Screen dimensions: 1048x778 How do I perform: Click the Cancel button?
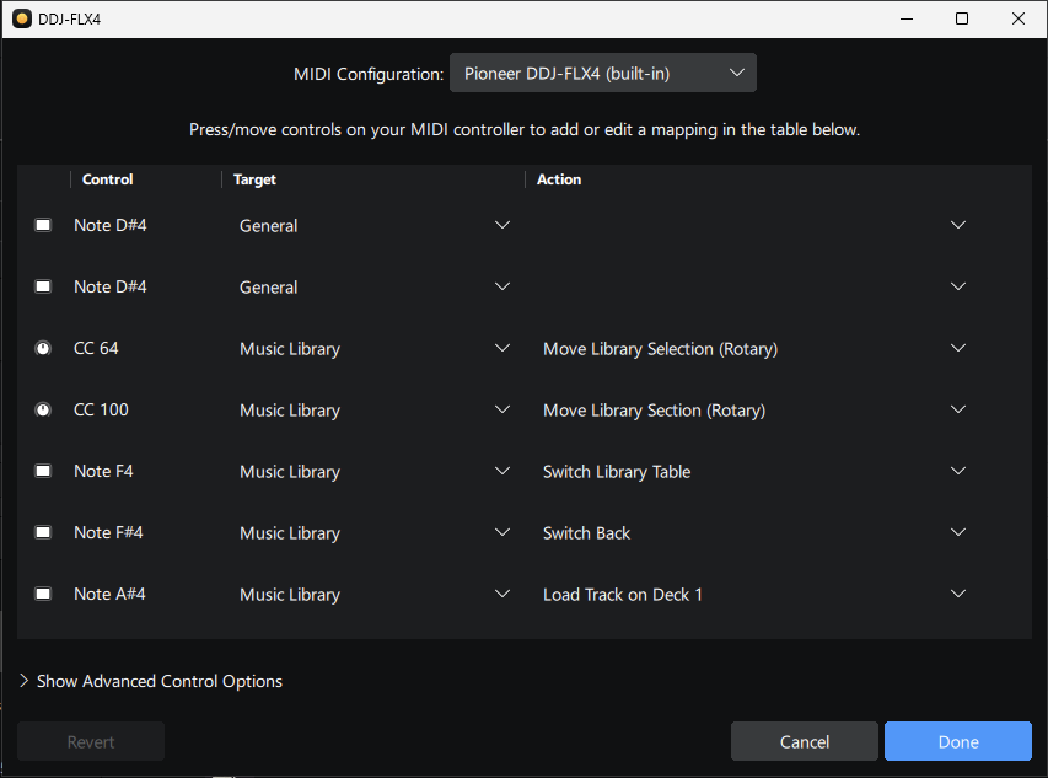point(804,741)
